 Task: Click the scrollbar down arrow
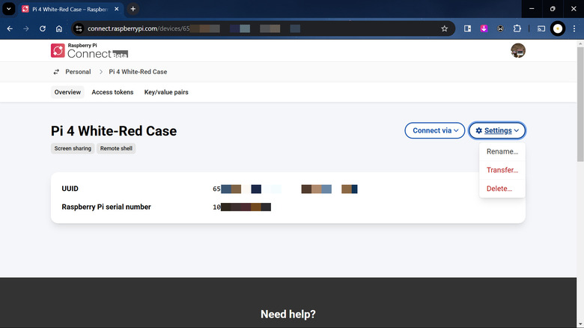(x=580, y=324)
